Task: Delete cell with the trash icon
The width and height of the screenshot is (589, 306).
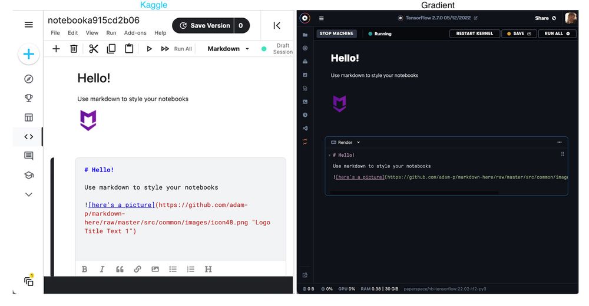Action: [x=74, y=49]
